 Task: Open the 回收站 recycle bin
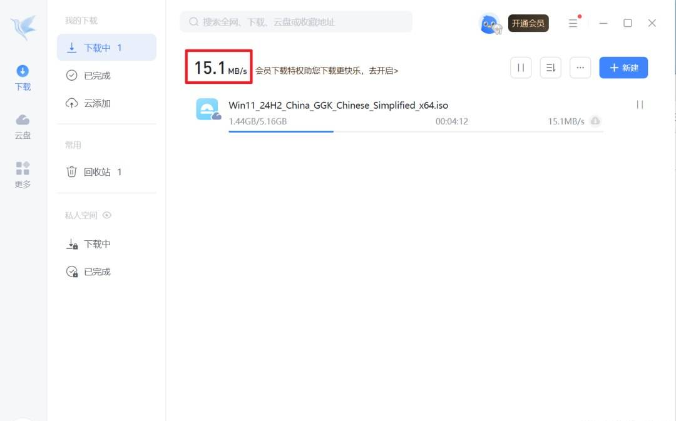click(x=97, y=172)
